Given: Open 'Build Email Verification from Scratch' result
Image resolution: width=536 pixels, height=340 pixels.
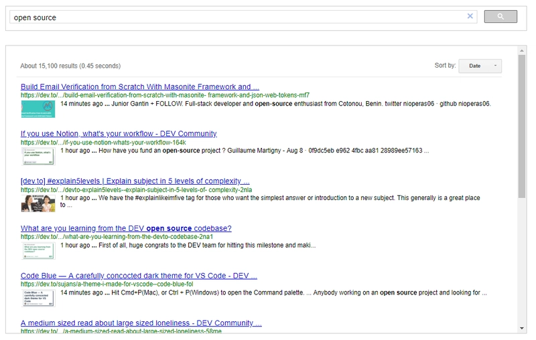Looking at the screenshot, I should (x=140, y=87).
